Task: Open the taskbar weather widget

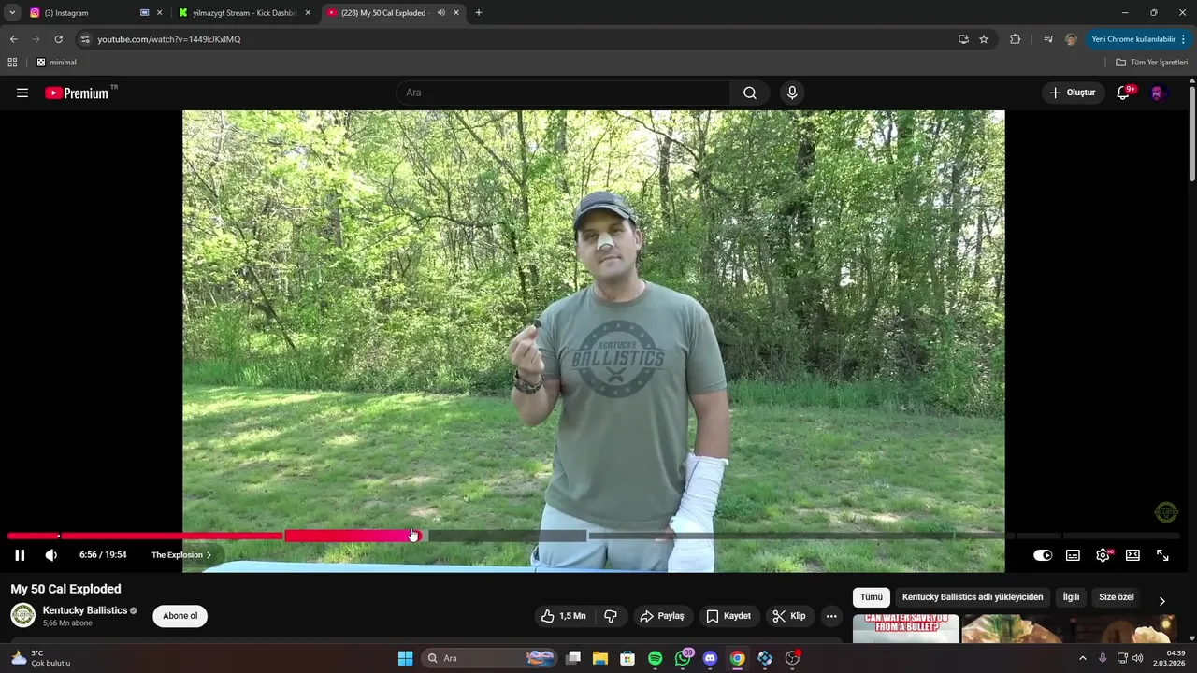Action: coord(39,658)
